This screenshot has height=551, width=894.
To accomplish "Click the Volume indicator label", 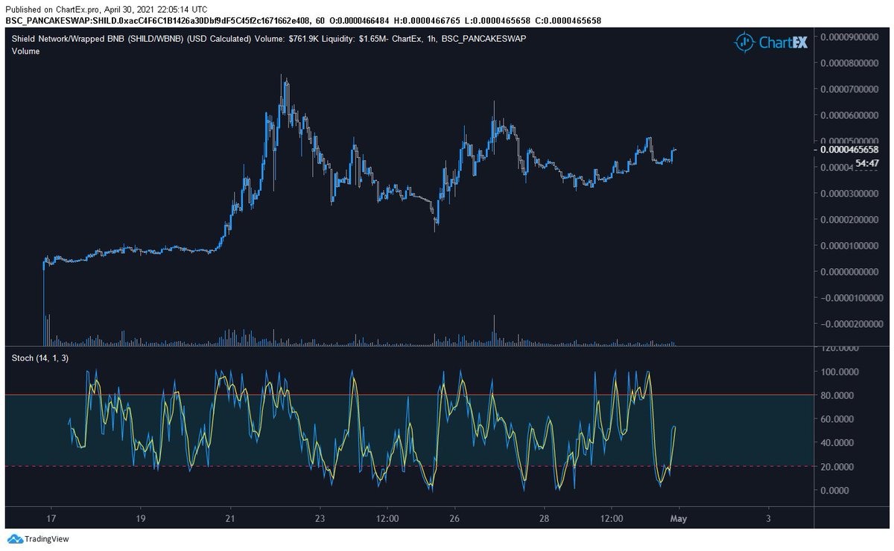I will pyautogui.click(x=25, y=51).
